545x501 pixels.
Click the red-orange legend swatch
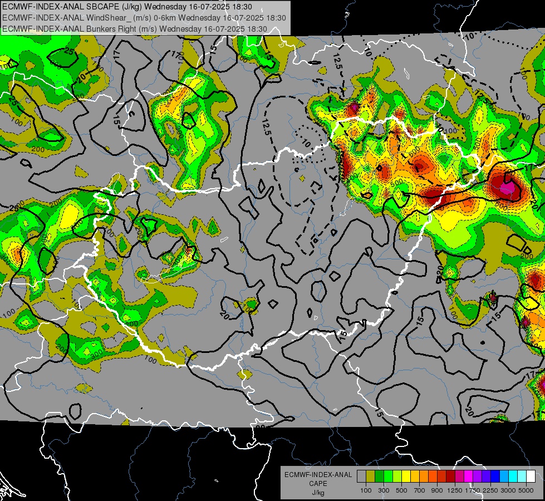pyautogui.click(x=433, y=477)
